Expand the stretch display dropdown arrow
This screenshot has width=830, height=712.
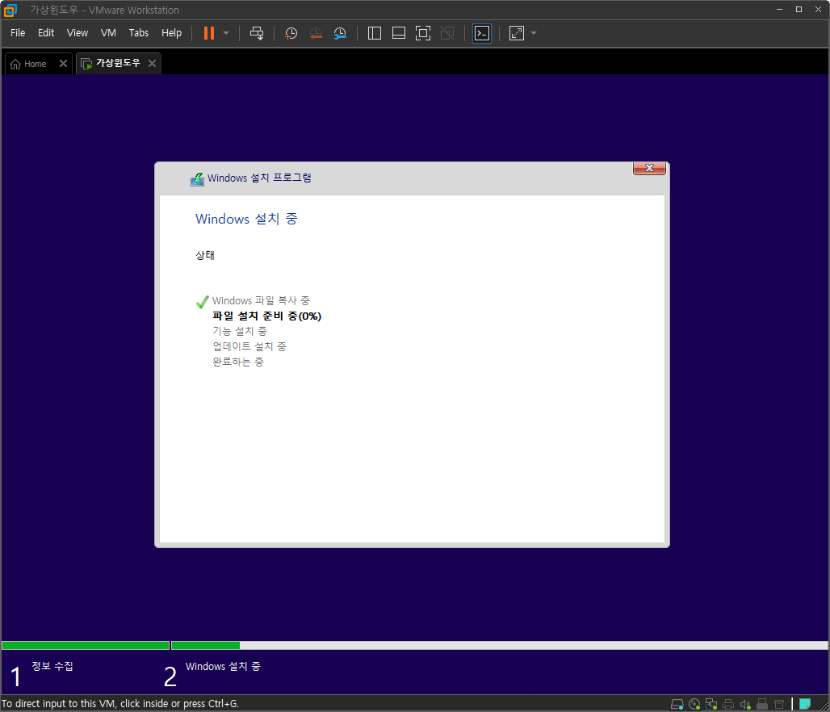[534, 33]
